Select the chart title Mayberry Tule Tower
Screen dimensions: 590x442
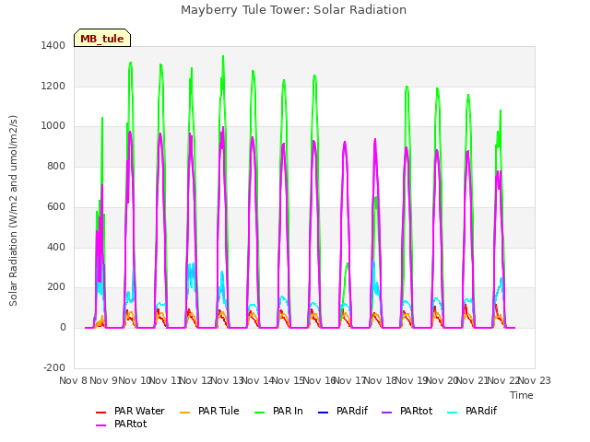point(293,10)
